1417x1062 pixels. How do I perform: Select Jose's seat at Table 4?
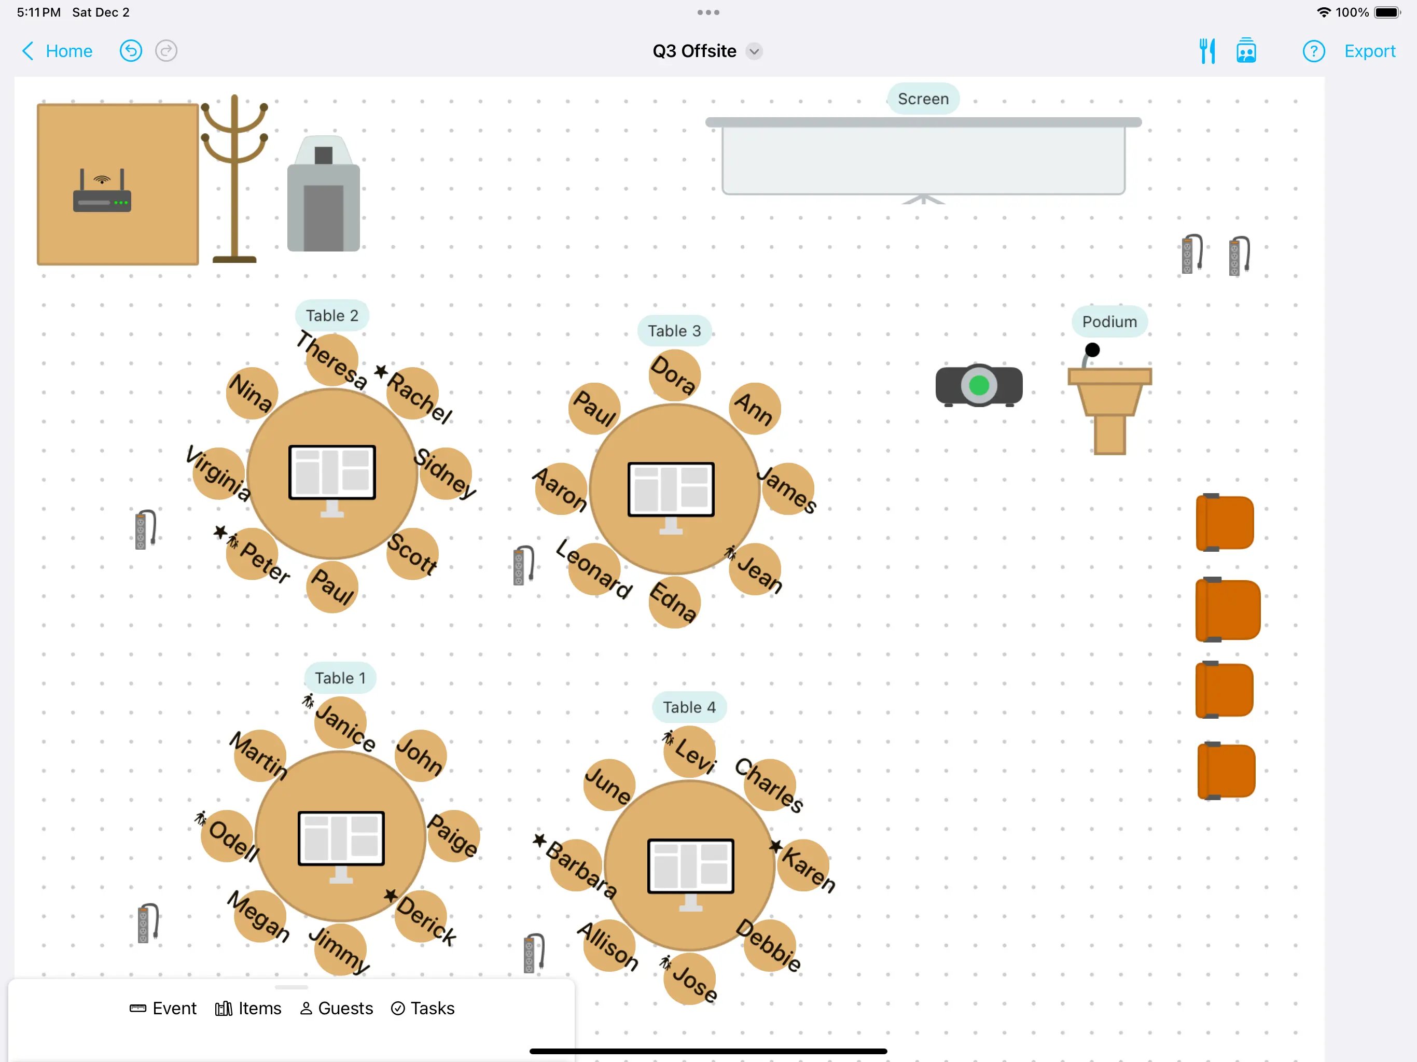point(690,979)
